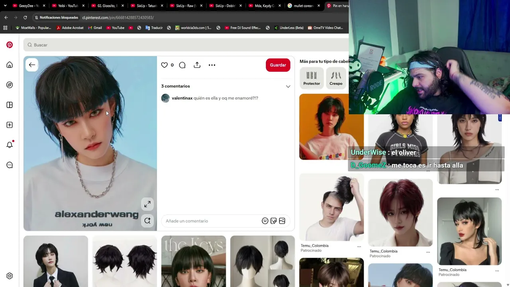Reload the current Pinterest page
Screen dimensions: 510x287
pos(25,18)
